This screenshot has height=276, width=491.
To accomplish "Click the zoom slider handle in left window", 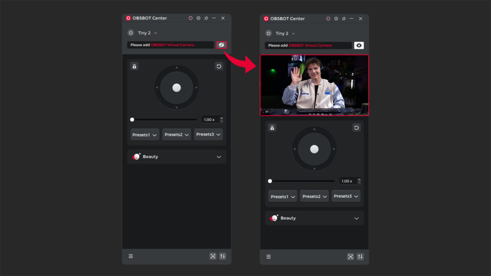I will tap(132, 119).
